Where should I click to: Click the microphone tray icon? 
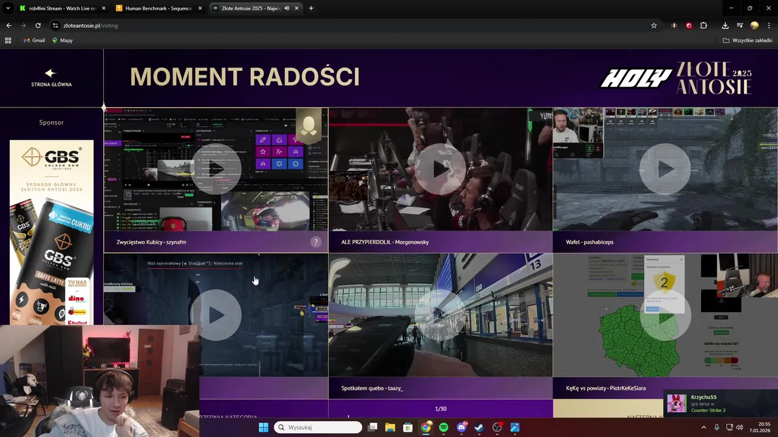pos(717,427)
